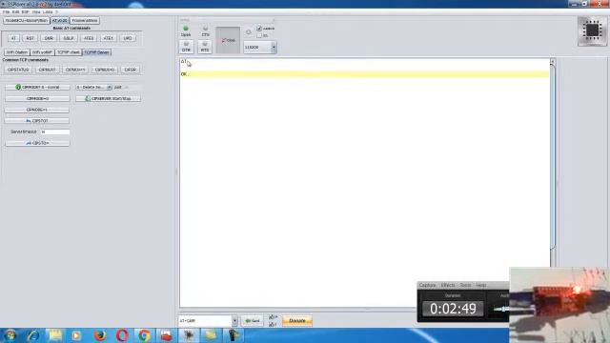Open the View menu
The width and height of the screenshot is (610, 343).
[36, 12]
